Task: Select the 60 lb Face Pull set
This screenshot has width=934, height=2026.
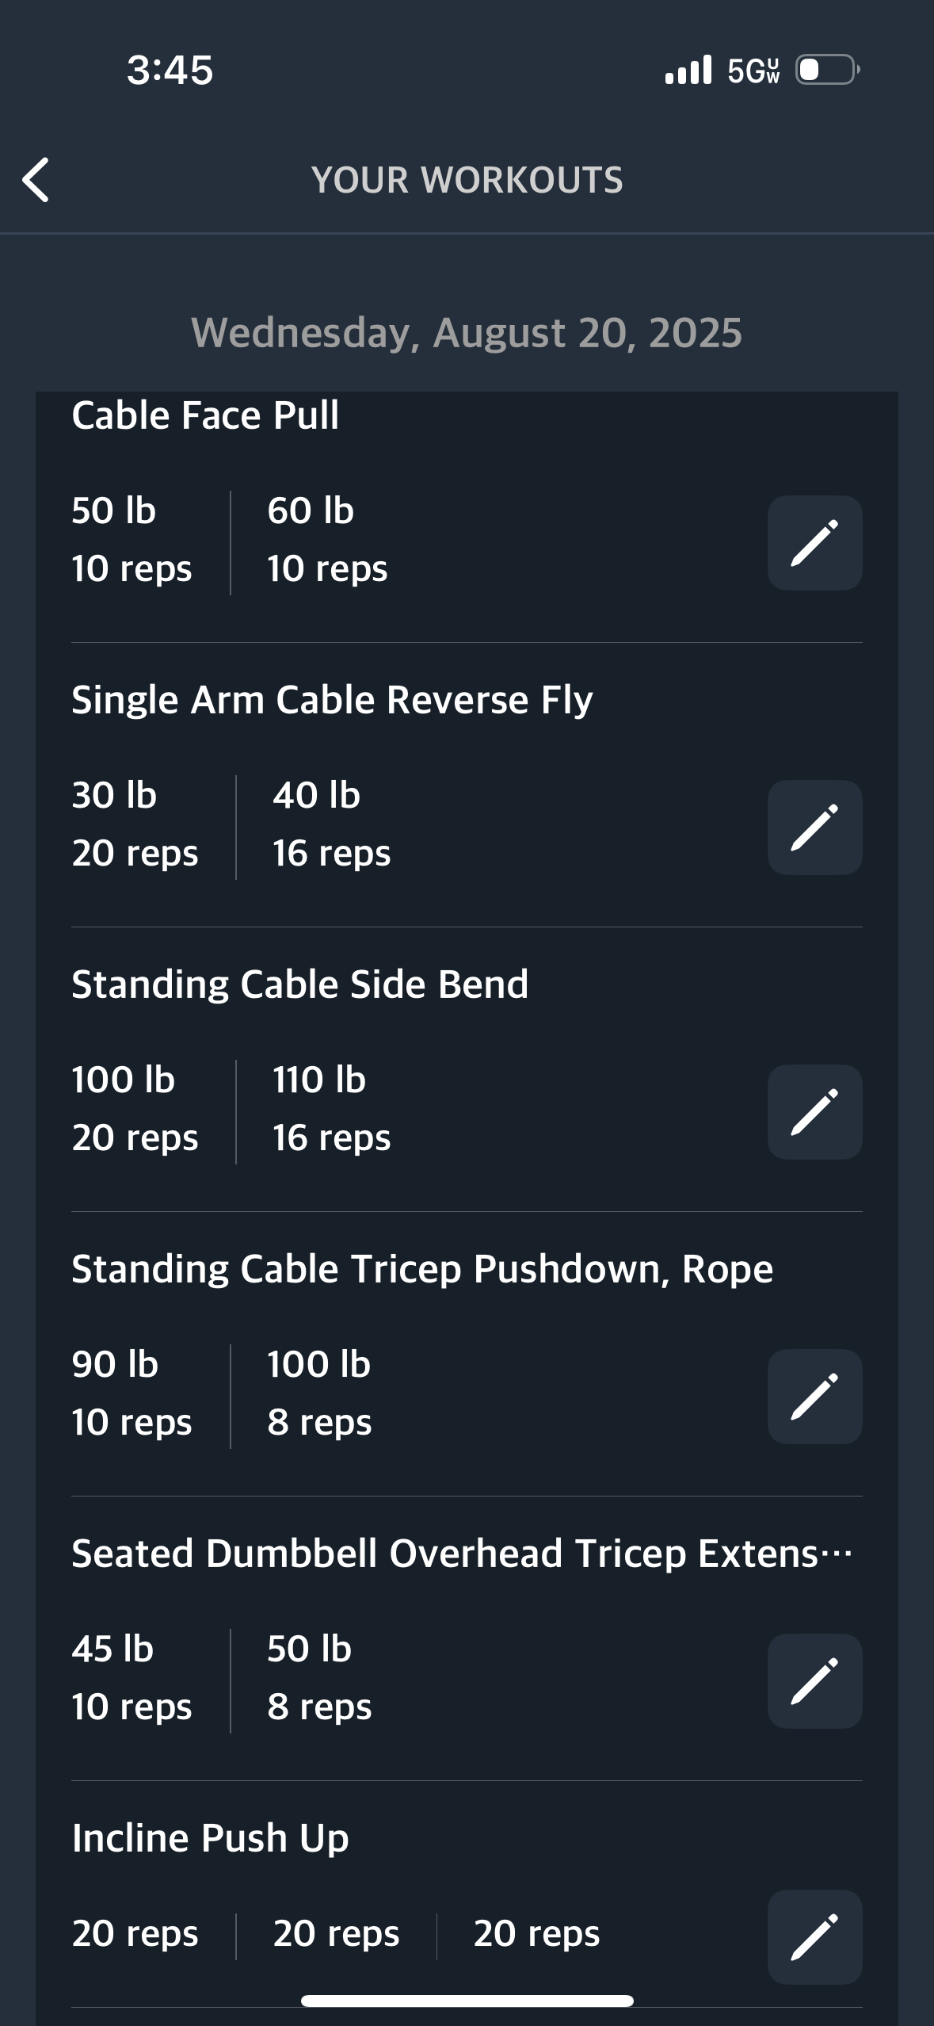Action: (x=327, y=540)
